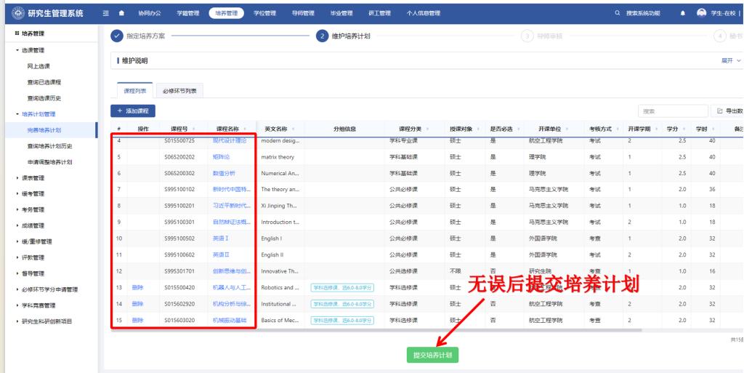This screenshot has height=373, width=744.
Task: Open the 学位管理 top menu
Action: click(x=264, y=13)
